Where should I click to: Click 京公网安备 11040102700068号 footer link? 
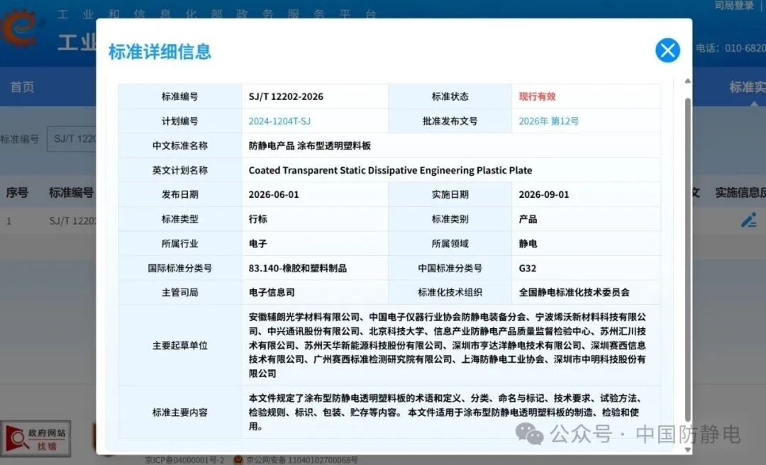coord(301,460)
